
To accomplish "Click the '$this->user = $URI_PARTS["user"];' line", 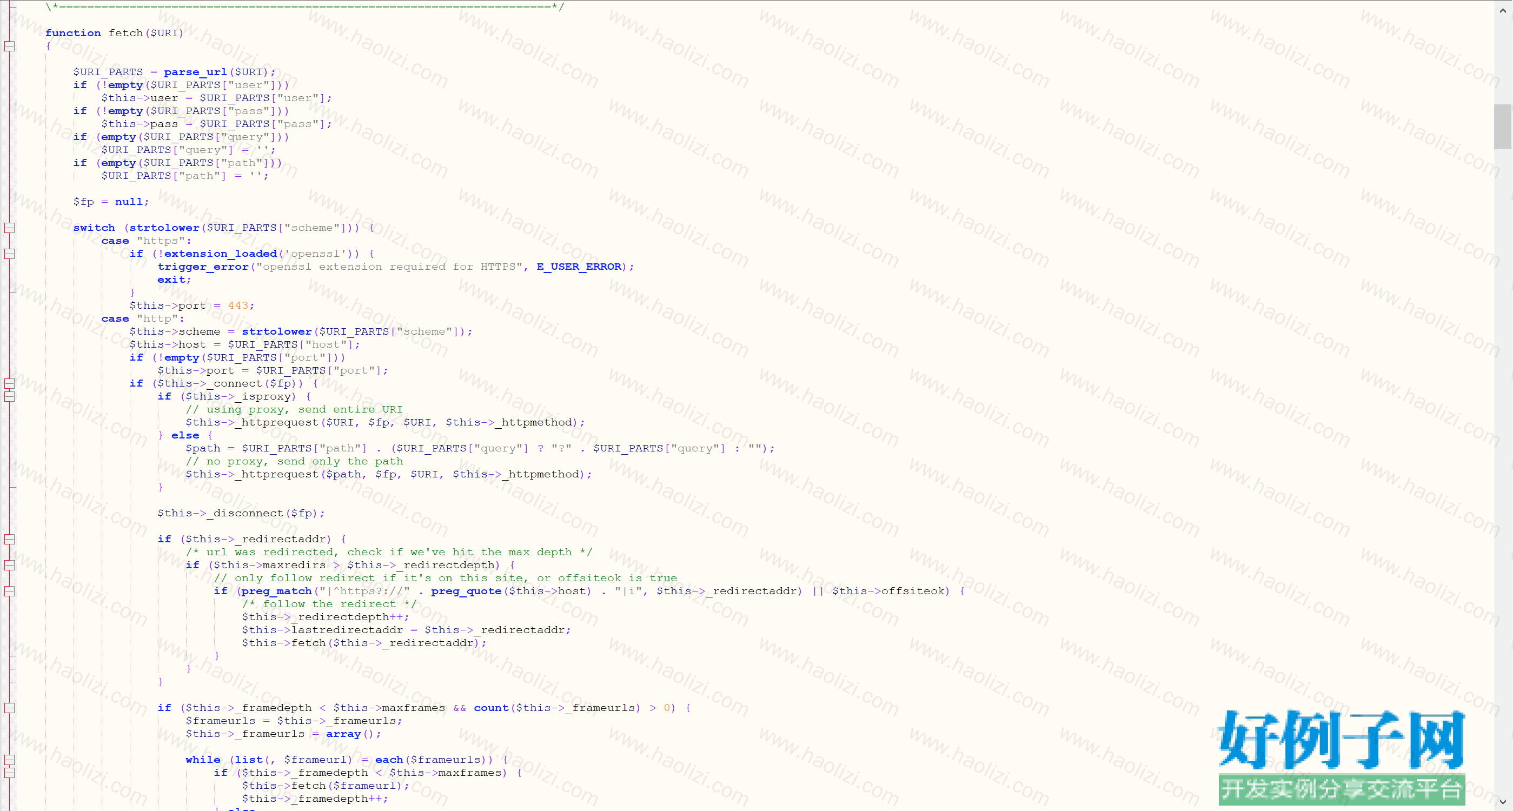I will [x=217, y=97].
